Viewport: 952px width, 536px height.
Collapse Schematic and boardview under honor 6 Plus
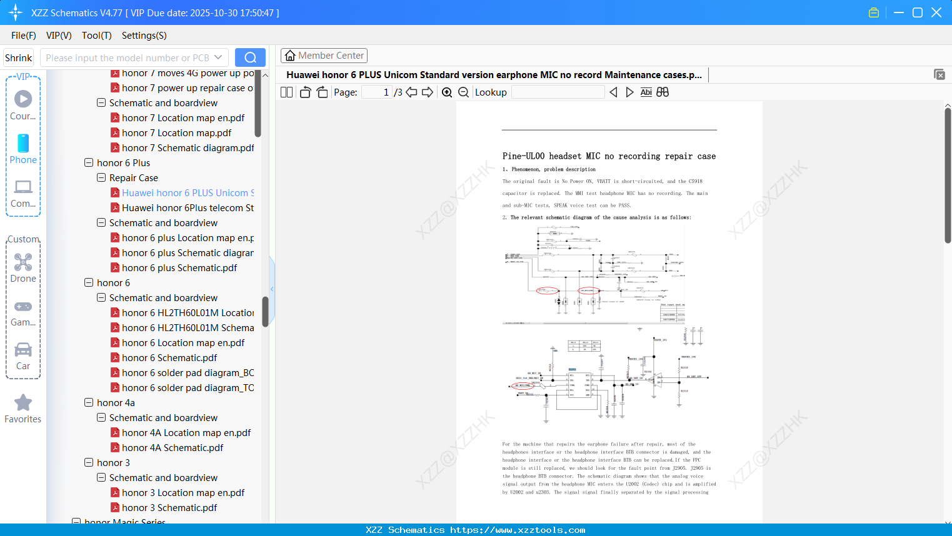(101, 223)
